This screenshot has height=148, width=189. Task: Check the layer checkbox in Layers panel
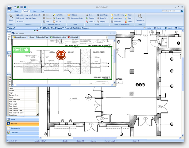(9, 56)
